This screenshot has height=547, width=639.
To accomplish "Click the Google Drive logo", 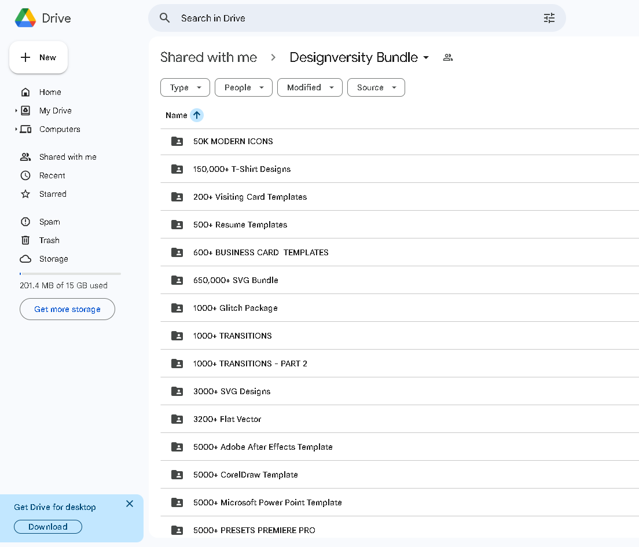I will 25,18.
